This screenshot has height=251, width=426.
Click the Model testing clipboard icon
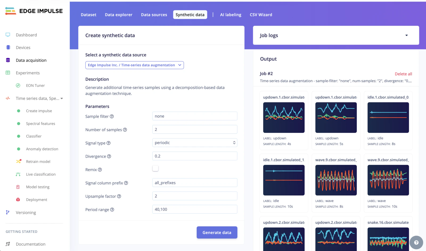(18, 187)
